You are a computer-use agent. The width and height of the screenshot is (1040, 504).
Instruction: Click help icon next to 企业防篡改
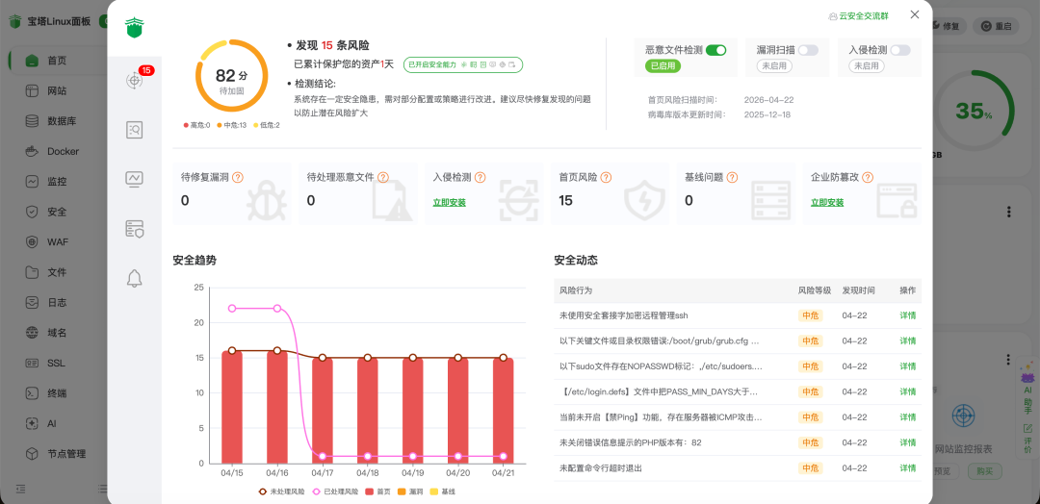(868, 178)
